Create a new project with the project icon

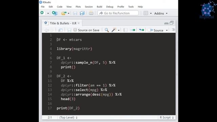pyautogui.click(x=55, y=13)
